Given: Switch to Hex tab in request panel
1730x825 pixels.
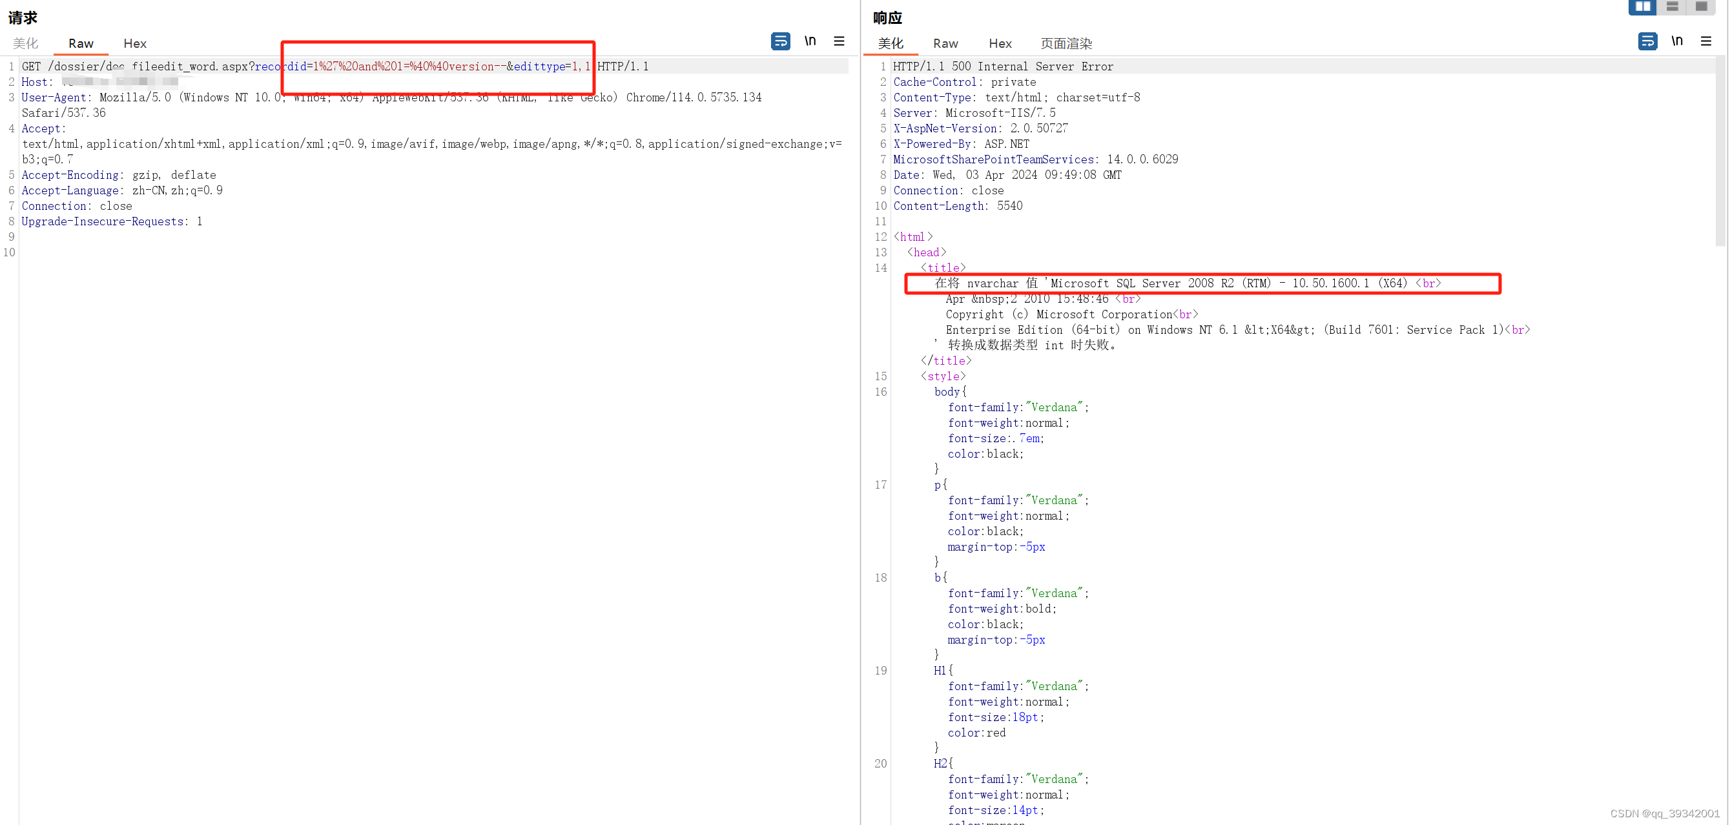Looking at the screenshot, I should (x=134, y=43).
